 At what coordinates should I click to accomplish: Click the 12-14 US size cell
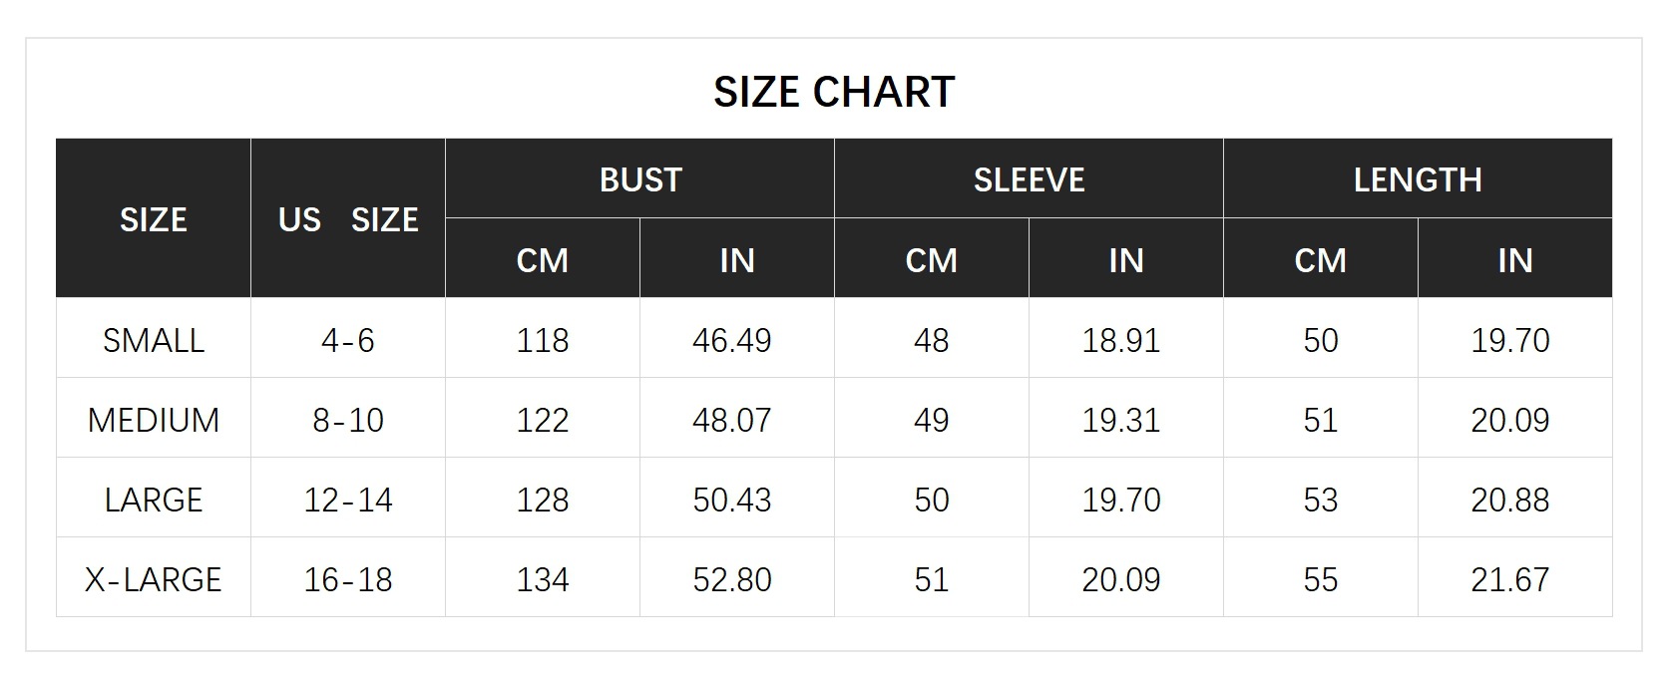[348, 500]
